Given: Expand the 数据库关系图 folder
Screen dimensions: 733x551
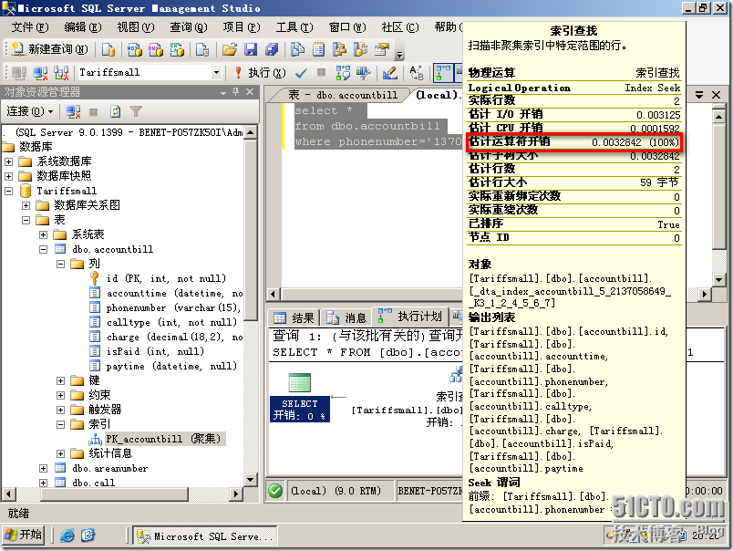Looking at the screenshot, I should pyautogui.click(x=26, y=205).
